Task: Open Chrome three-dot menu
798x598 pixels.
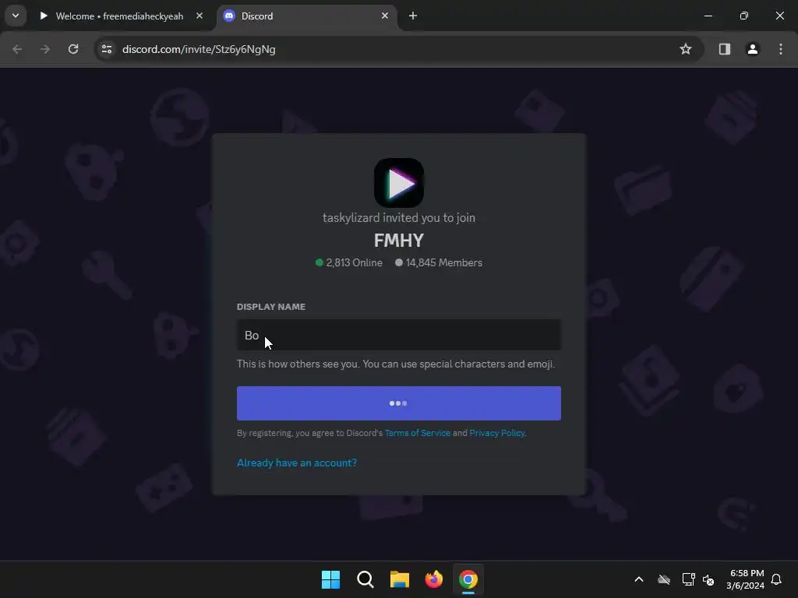Action: coord(781,49)
